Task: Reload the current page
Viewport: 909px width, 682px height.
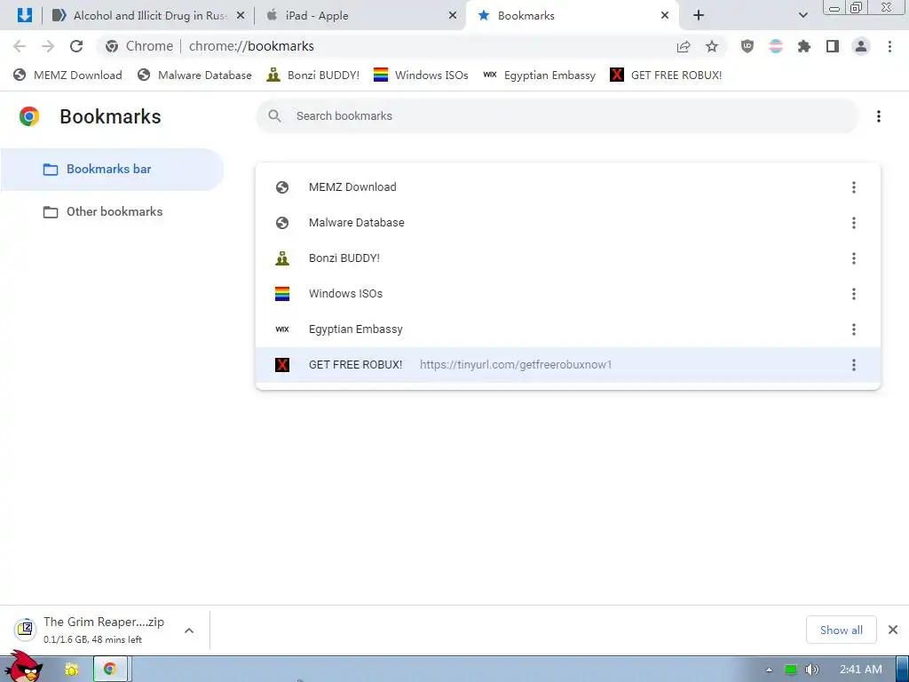Action: click(x=76, y=46)
